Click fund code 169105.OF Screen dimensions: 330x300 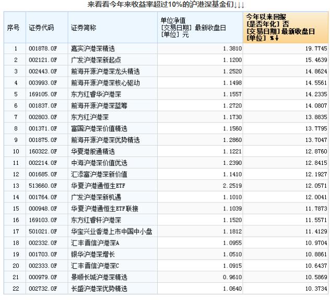pos(42,94)
